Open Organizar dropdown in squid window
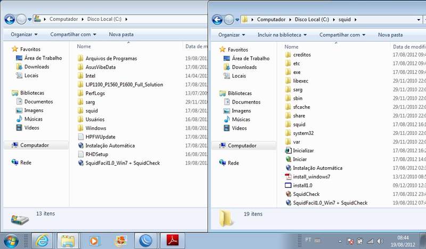 (x=232, y=35)
